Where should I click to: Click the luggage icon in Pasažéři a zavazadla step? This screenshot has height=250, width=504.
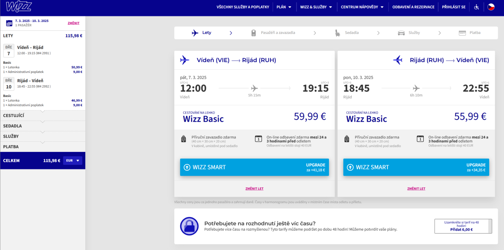pos(254,33)
